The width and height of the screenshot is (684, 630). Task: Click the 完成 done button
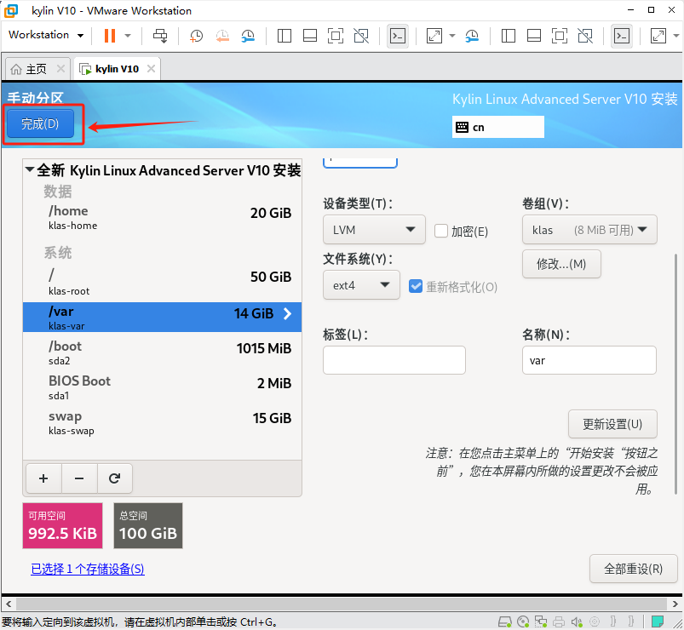pos(40,124)
